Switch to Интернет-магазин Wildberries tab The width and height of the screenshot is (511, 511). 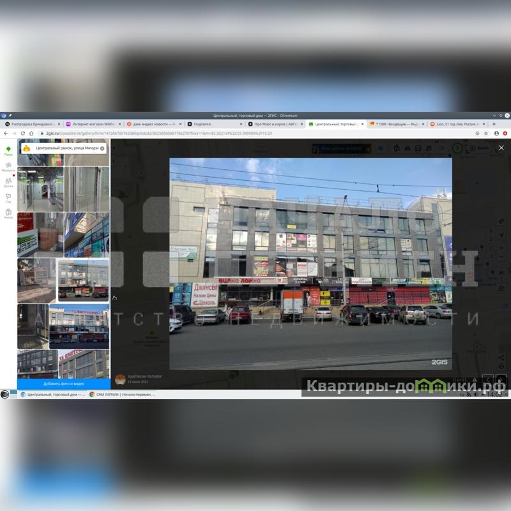click(x=93, y=124)
